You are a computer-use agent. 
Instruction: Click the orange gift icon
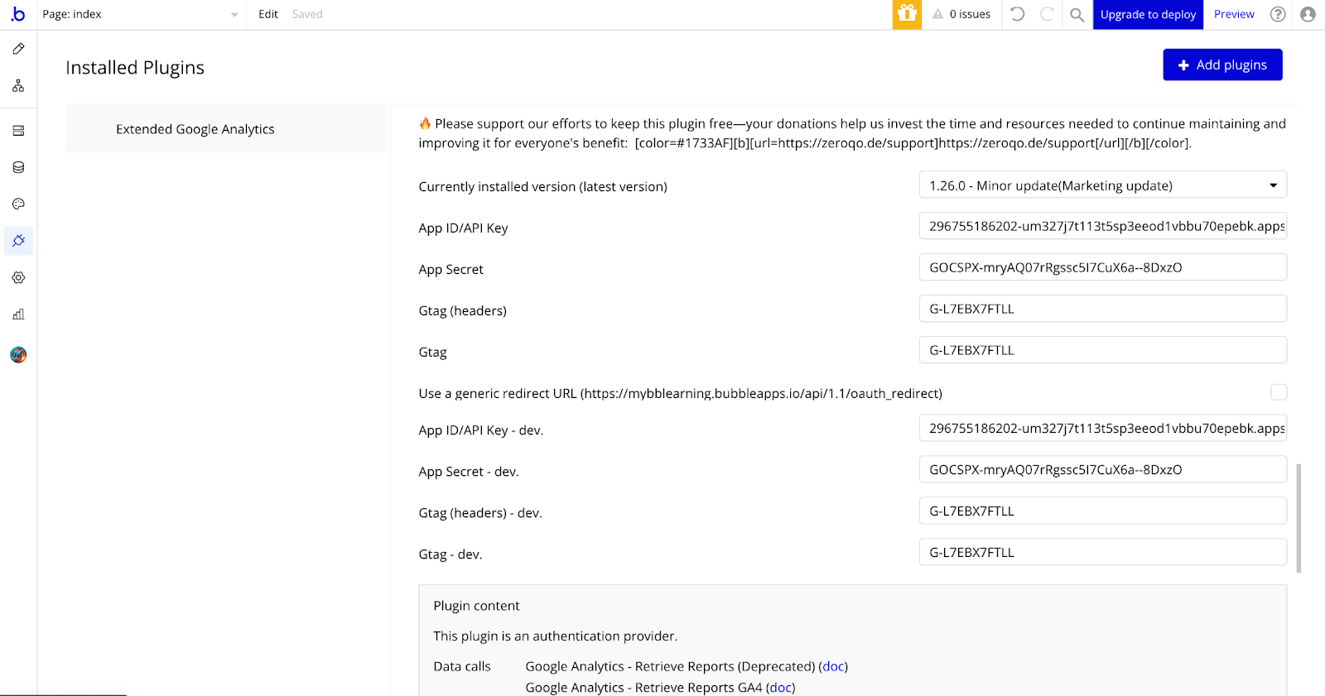click(907, 14)
